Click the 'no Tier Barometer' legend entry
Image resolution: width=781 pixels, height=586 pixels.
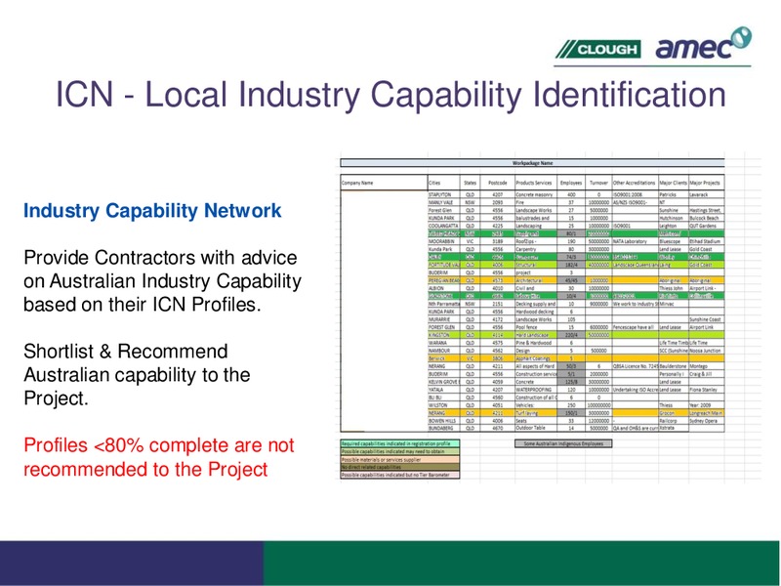400,475
